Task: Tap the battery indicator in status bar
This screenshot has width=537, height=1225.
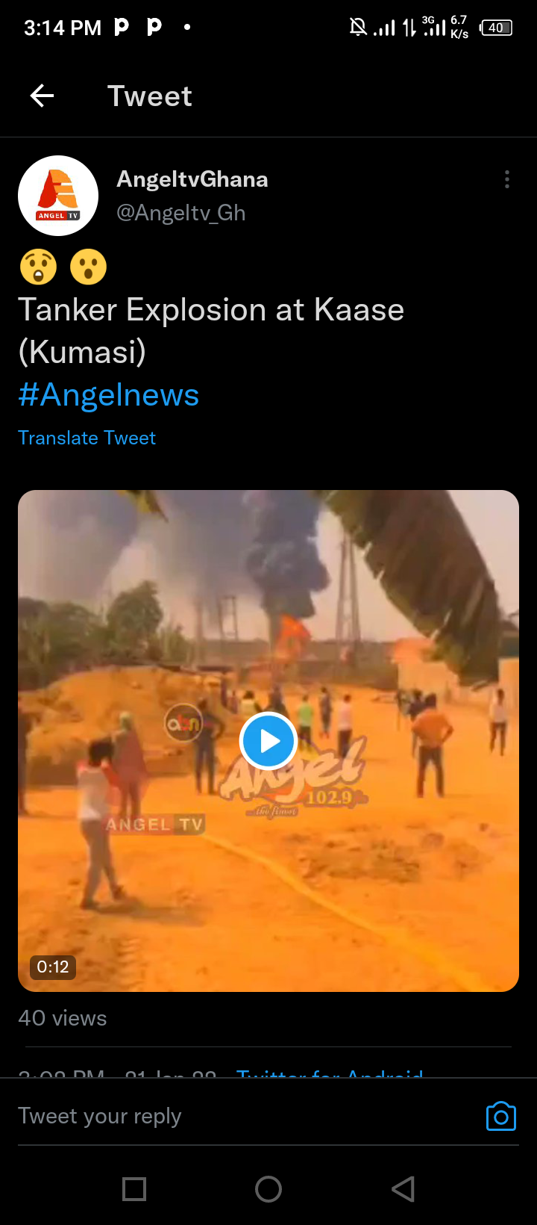Action: point(497,28)
